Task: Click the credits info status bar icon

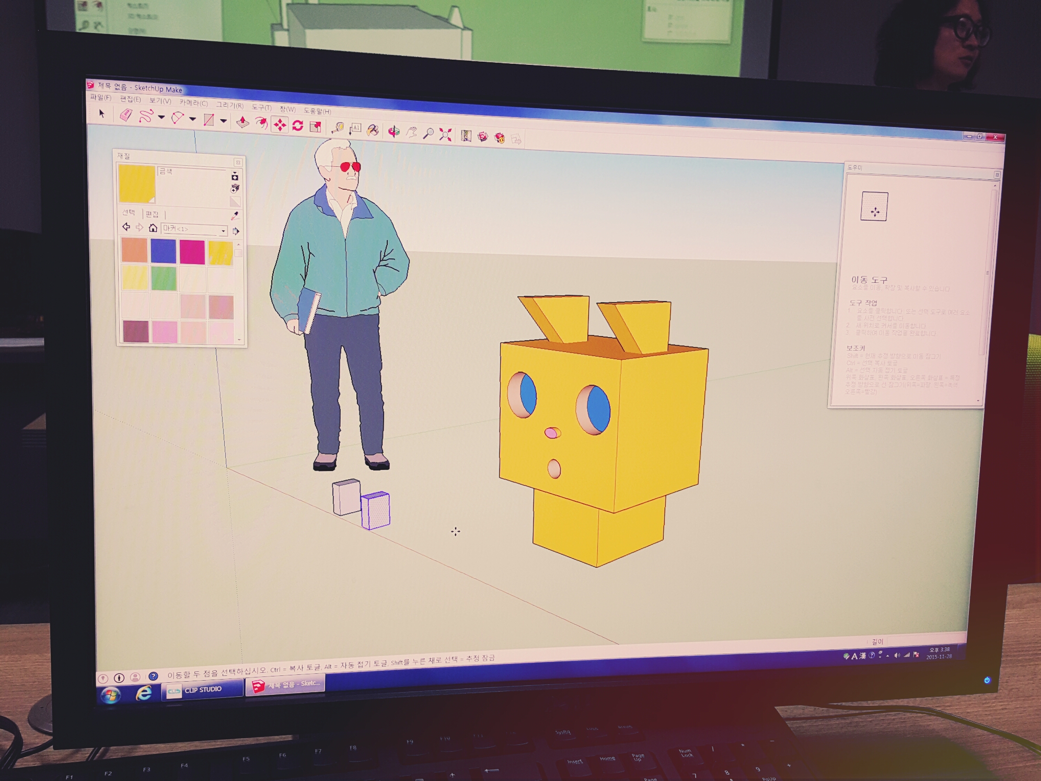Action: point(119,678)
